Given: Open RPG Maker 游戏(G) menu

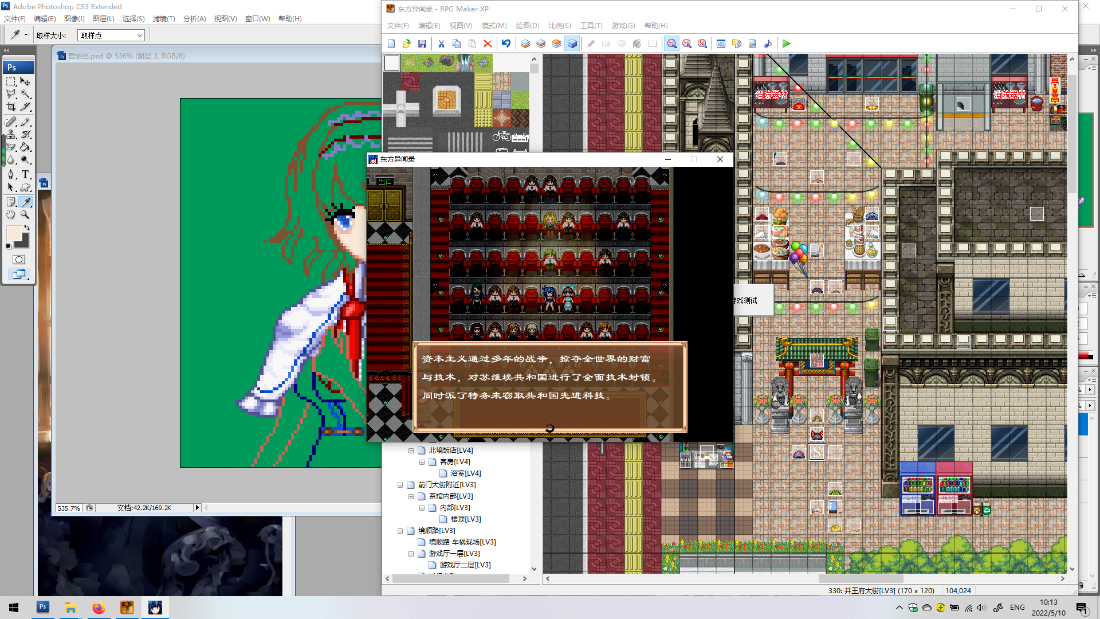Looking at the screenshot, I should point(623,26).
